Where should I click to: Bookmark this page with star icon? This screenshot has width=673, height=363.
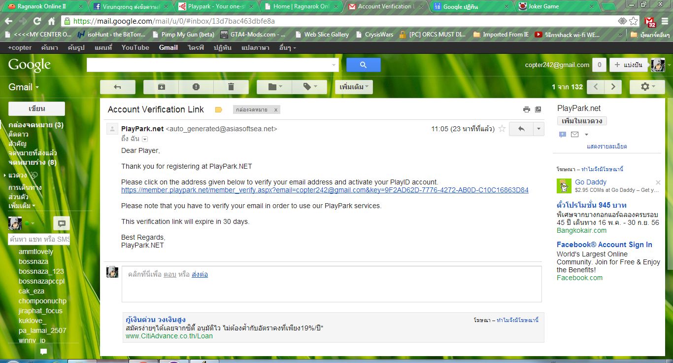click(x=634, y=21)
